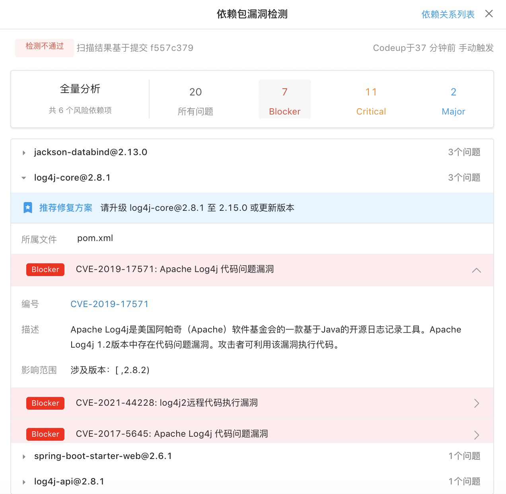Select the Blocker filter showing 7 issues
This screenshot has height=494, width=506.
pos(284,99)
